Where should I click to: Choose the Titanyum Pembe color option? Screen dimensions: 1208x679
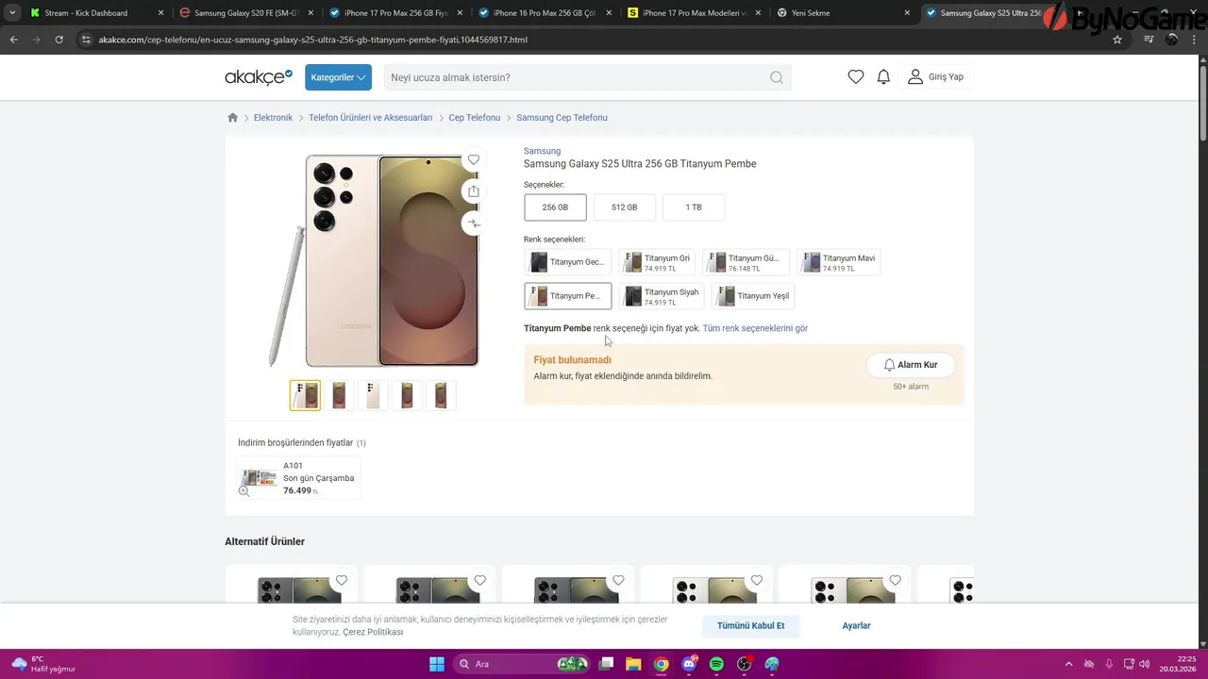click(567, 296)
